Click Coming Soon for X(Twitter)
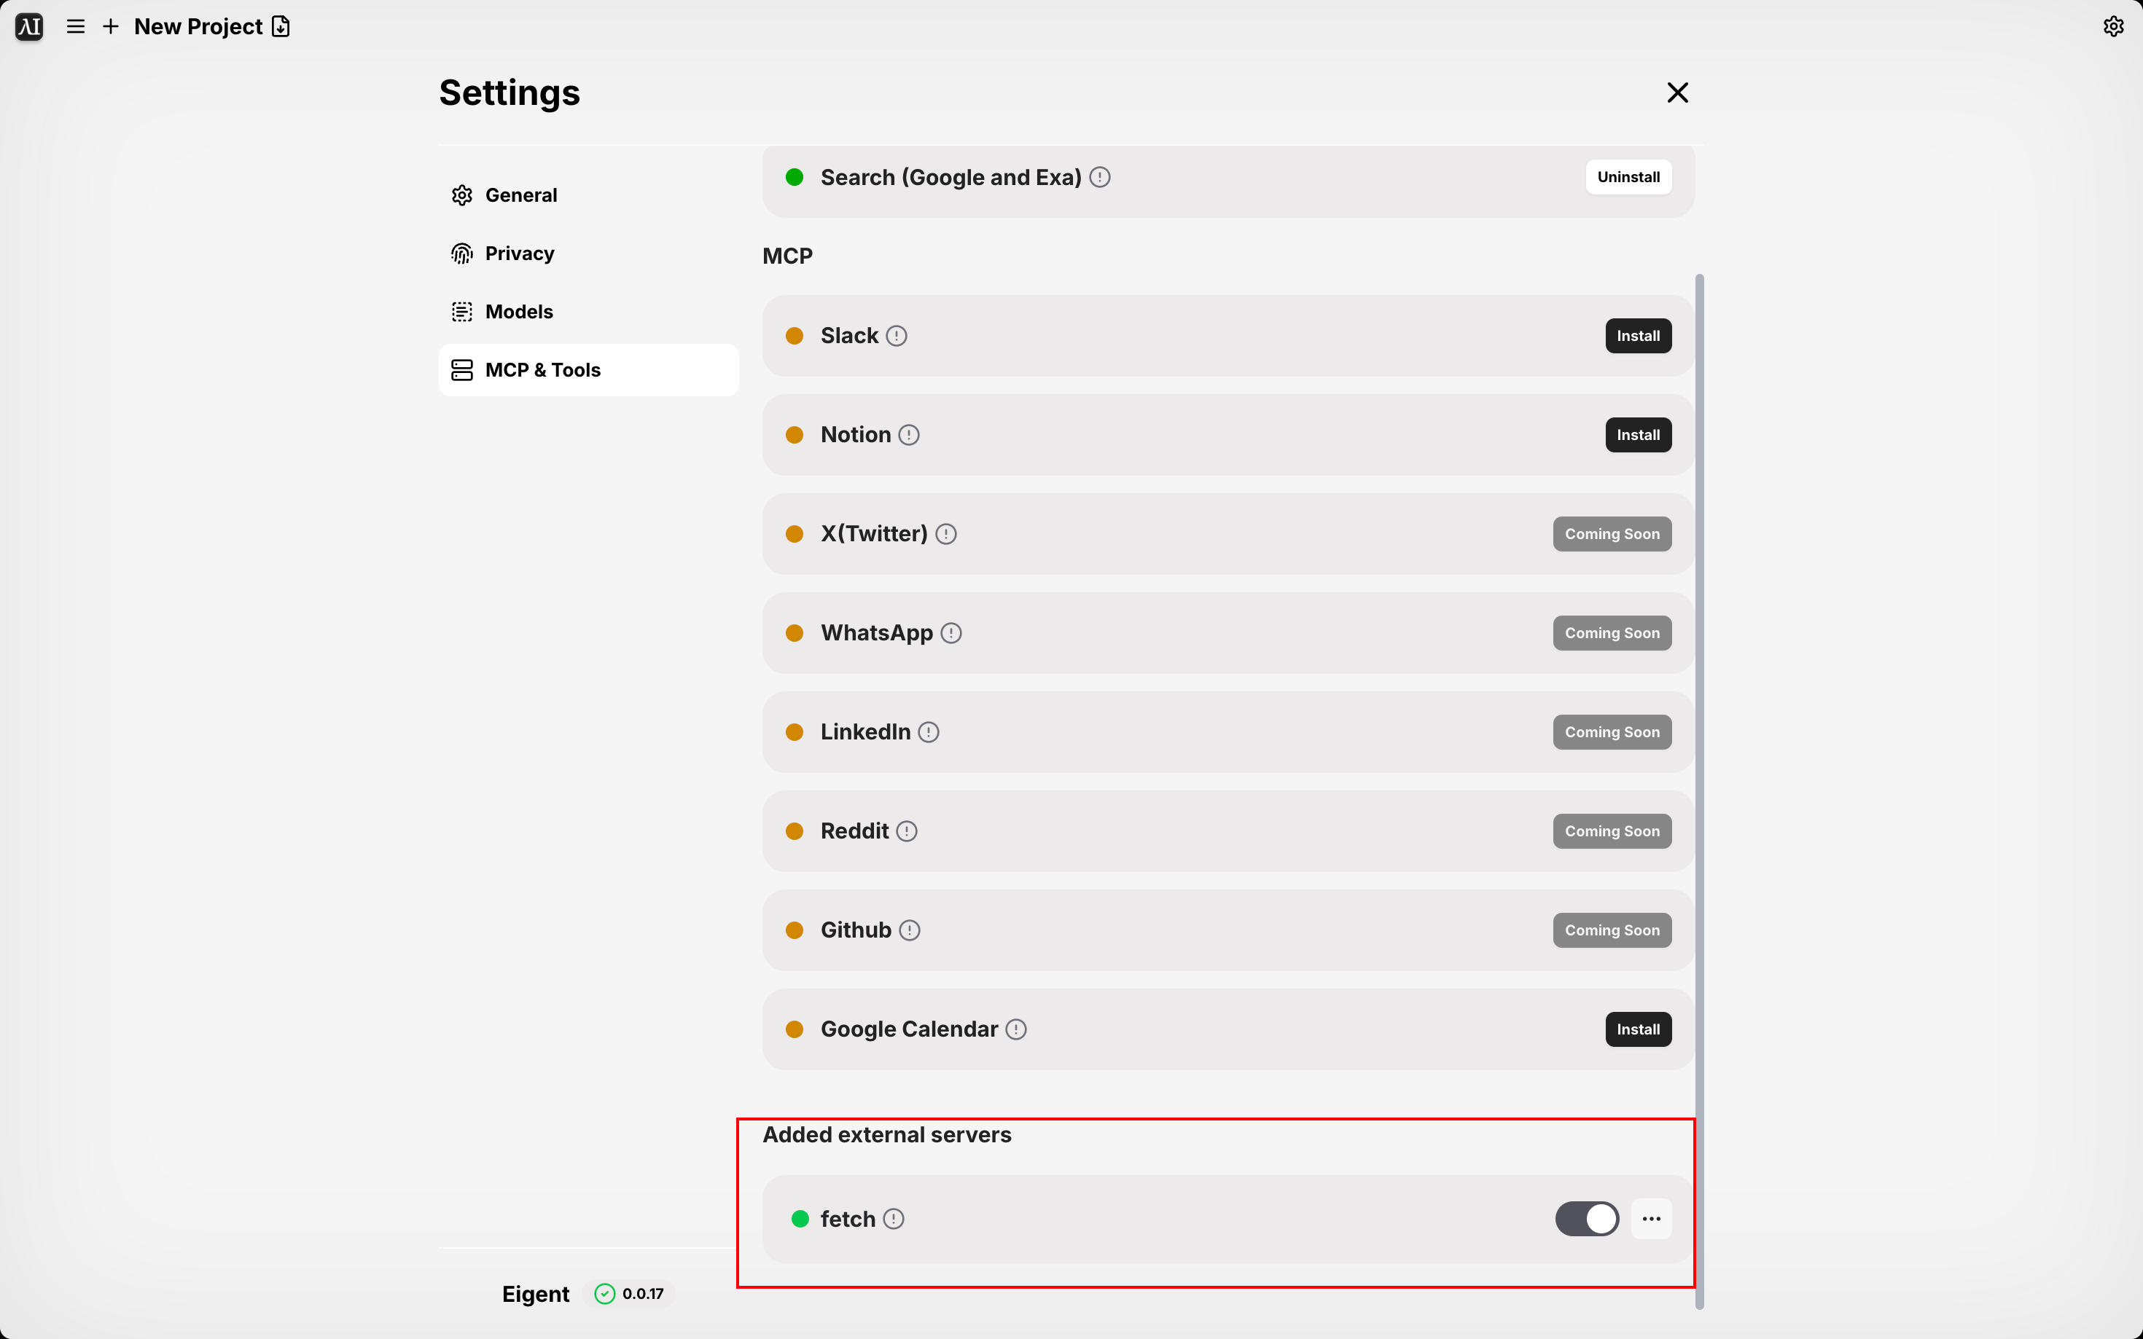 tap(1612, 534)
